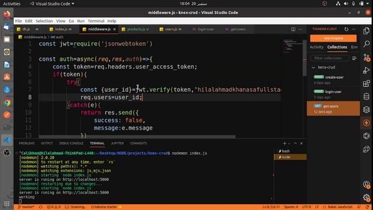Show the Comments panel
This screenshot has width=373, height=210.
click(x=139, y=143)
